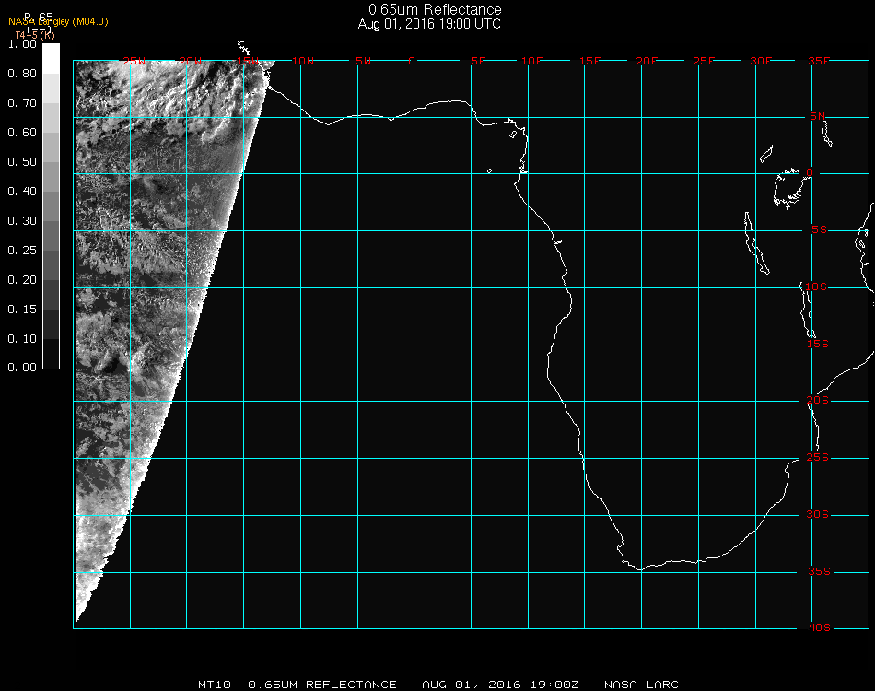
Task: Click the 10S latitude label
Action: pyautogui.click(x=816, y=287)
